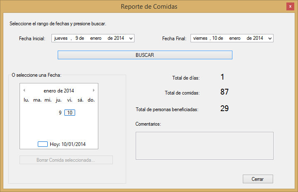Click the 'Comentarios:' label

[x=148, y=124]
